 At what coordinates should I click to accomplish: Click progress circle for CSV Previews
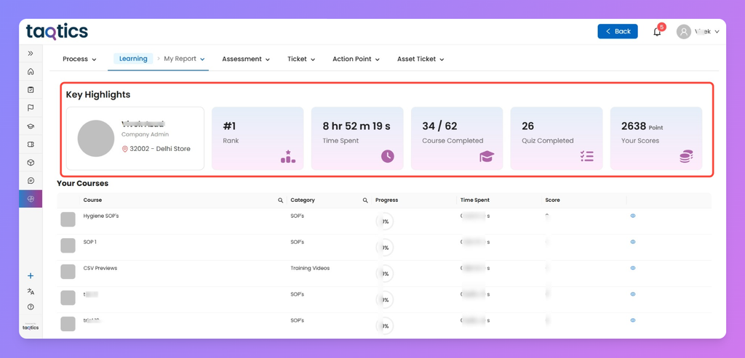[x=384, y=274]
